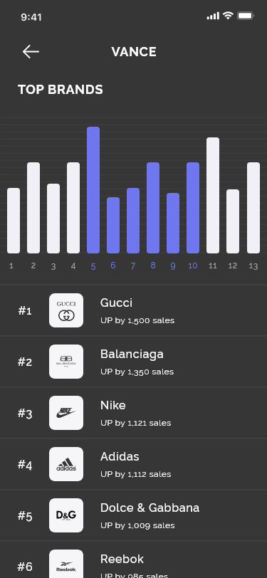The image size is (267, 578).
Task: Tap the VANCE page title
Action: (134, 51)
